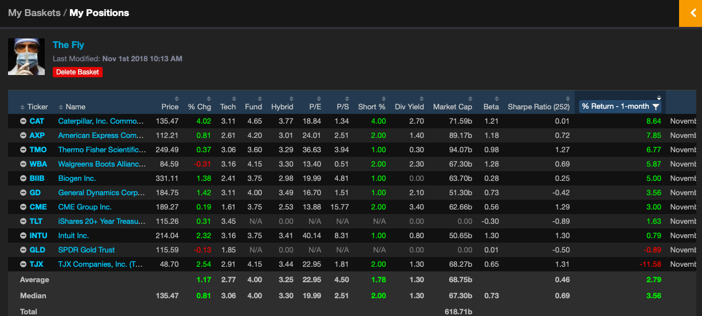Select total market cap 618.71b
This screenshot has width=702, height=316.
coord(458,311)
